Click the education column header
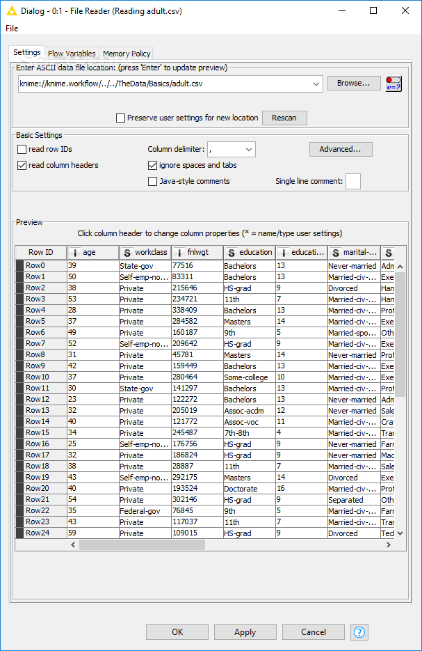Viewport: 422px width, 651px height. tap(250, 253)
